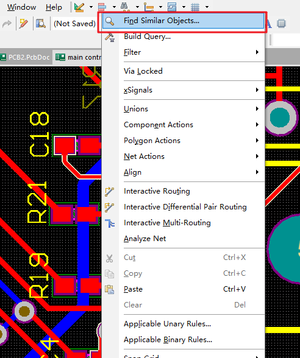The image size is (300, 358).
Task: Click the browse document magnifier icon
Action: click(41, 24)
